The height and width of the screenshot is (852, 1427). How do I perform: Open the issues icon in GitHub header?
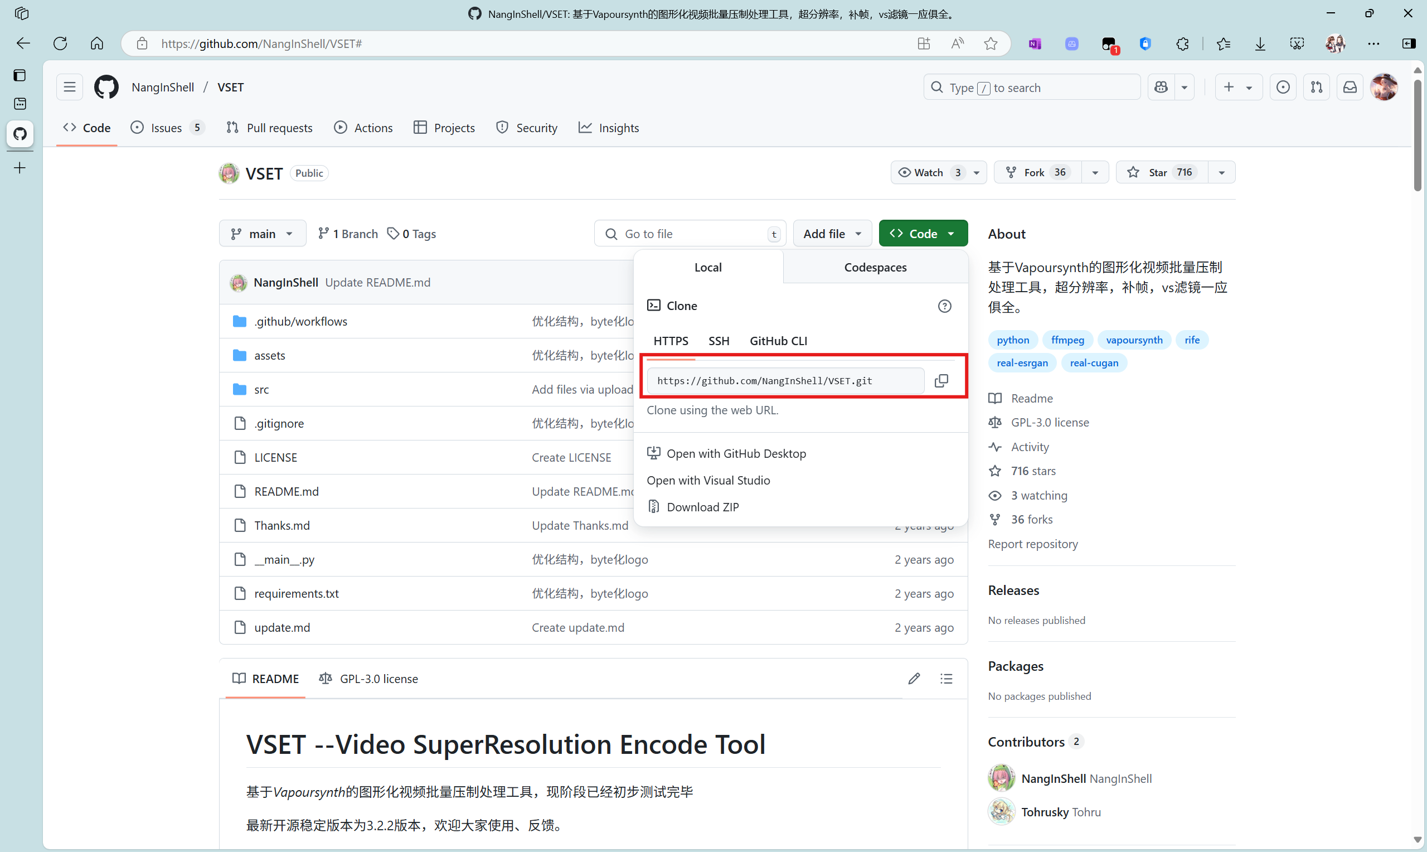pyautogui.click(x=1283, y=88)
